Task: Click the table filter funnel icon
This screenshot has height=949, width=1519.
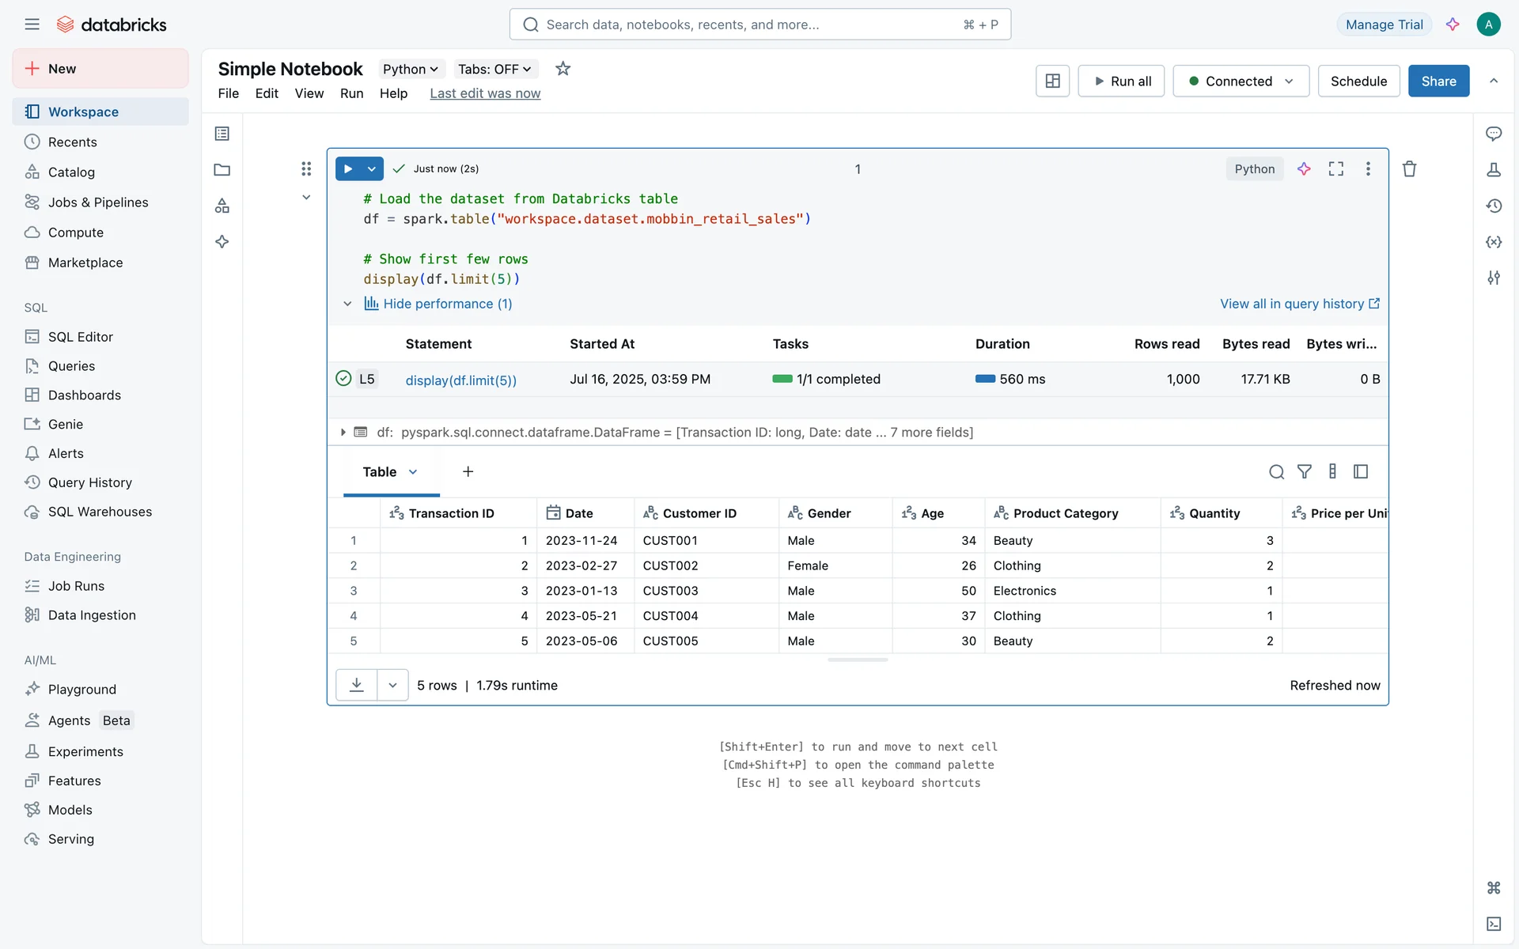Action: [1305, 472]
